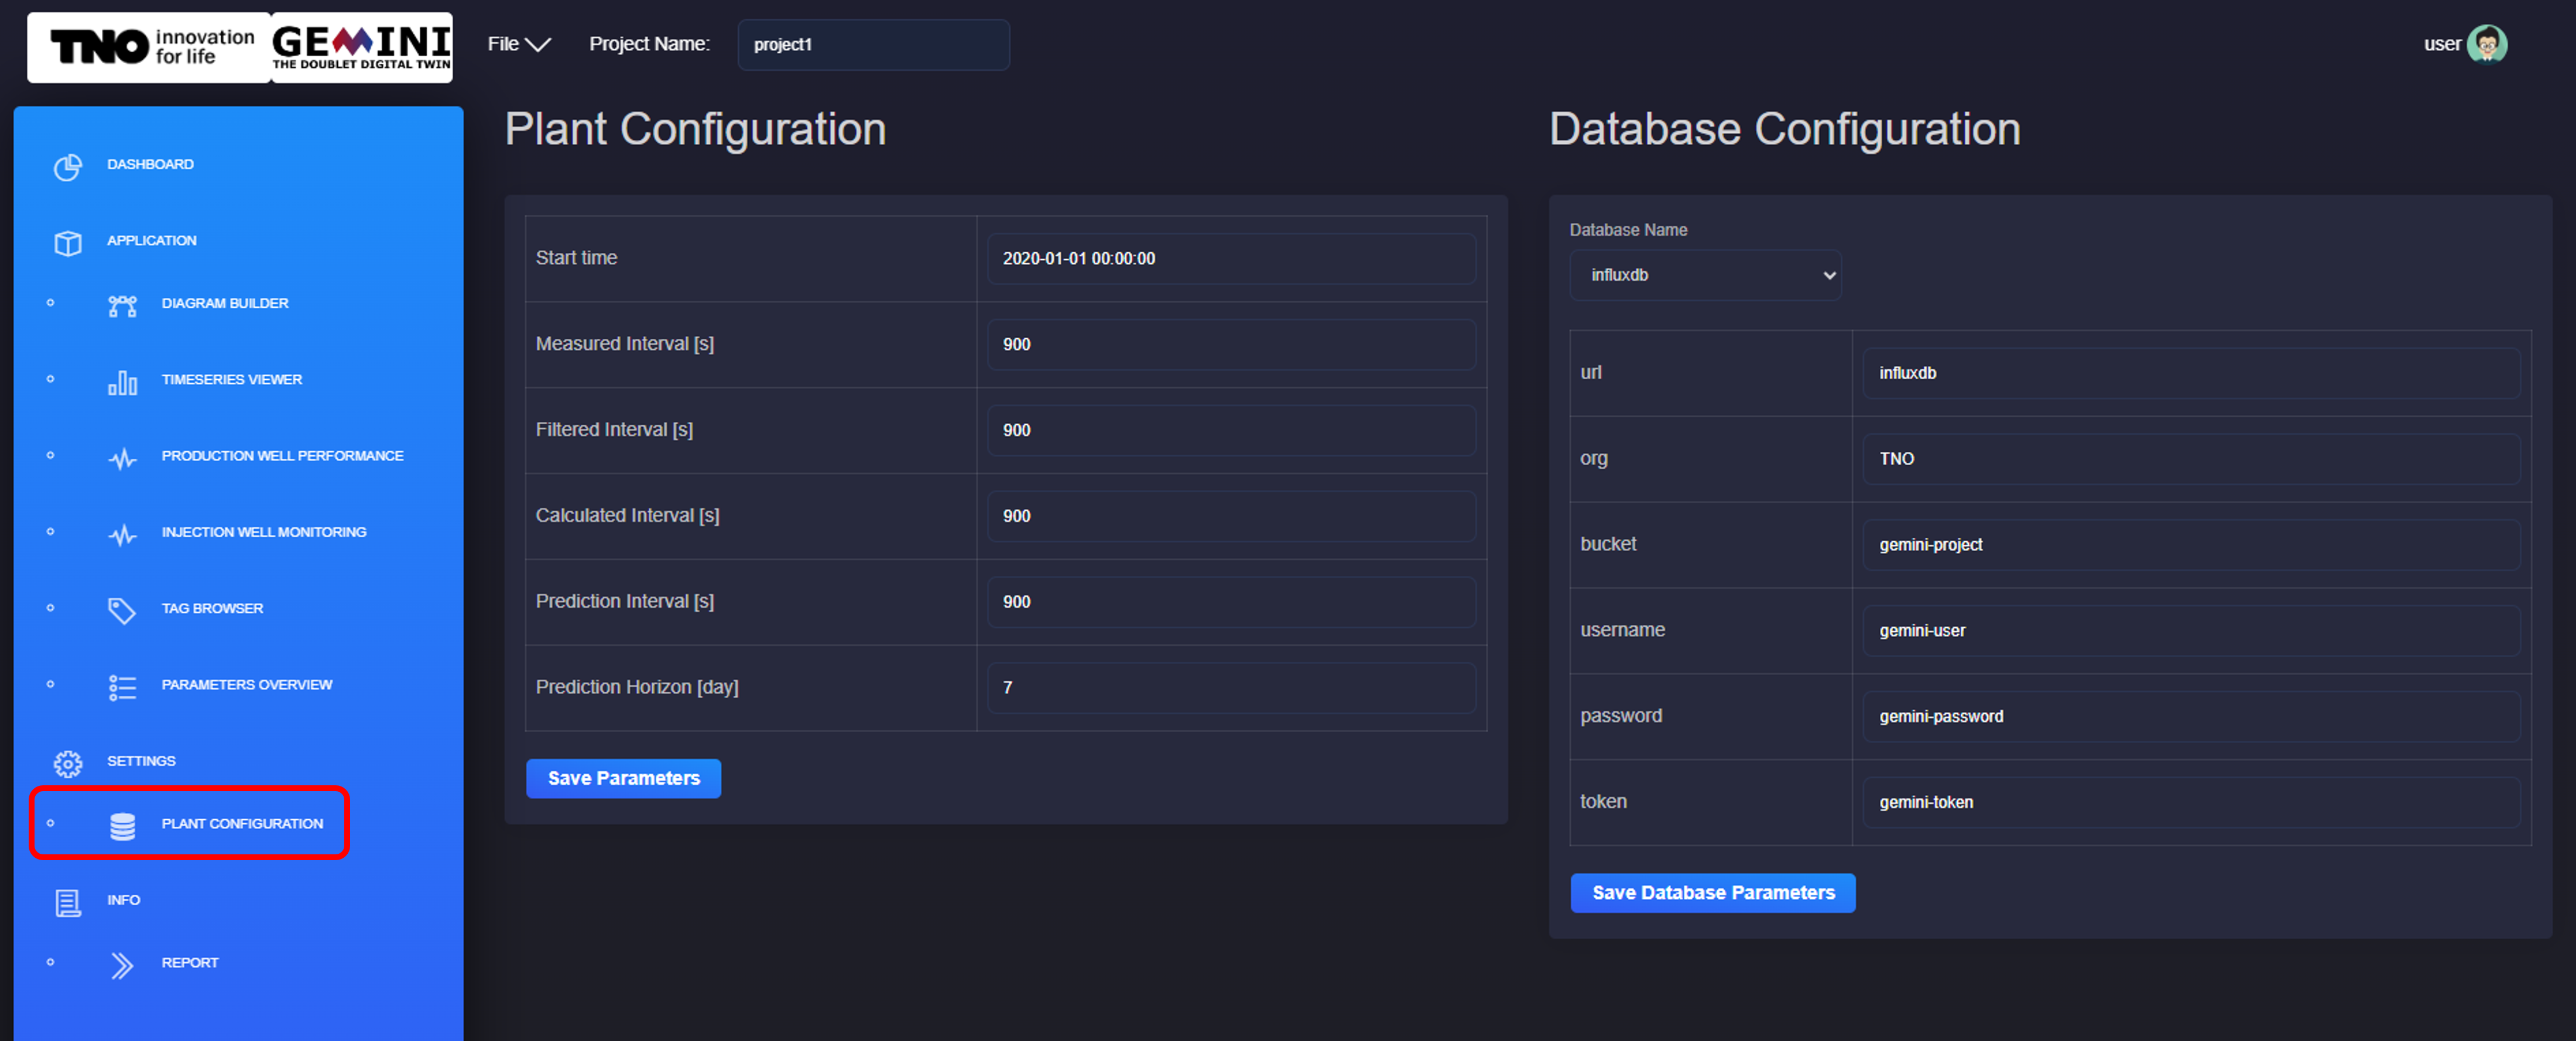
Task: Click the Settings gear icon
Action: (x=67, y=763)
